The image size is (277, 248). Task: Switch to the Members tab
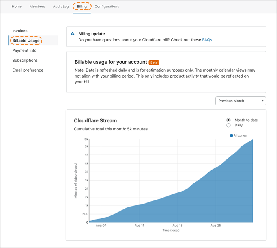click(37, 7)
